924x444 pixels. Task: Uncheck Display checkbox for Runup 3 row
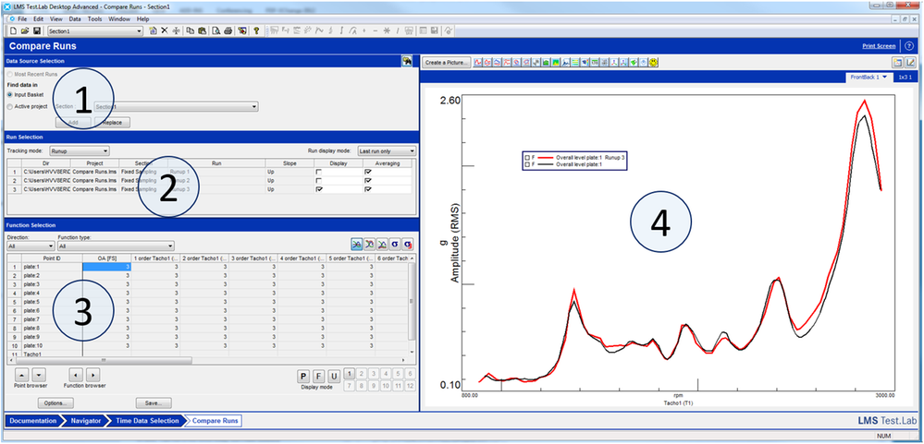[319, 189]
